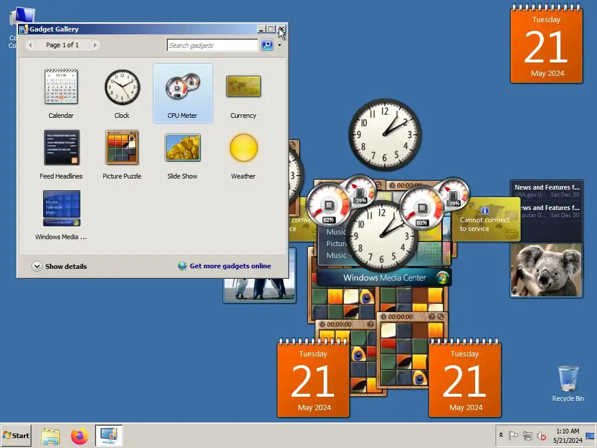
Task: Select the Picture Puzzle gadget in the gallery
Action: 122,154
